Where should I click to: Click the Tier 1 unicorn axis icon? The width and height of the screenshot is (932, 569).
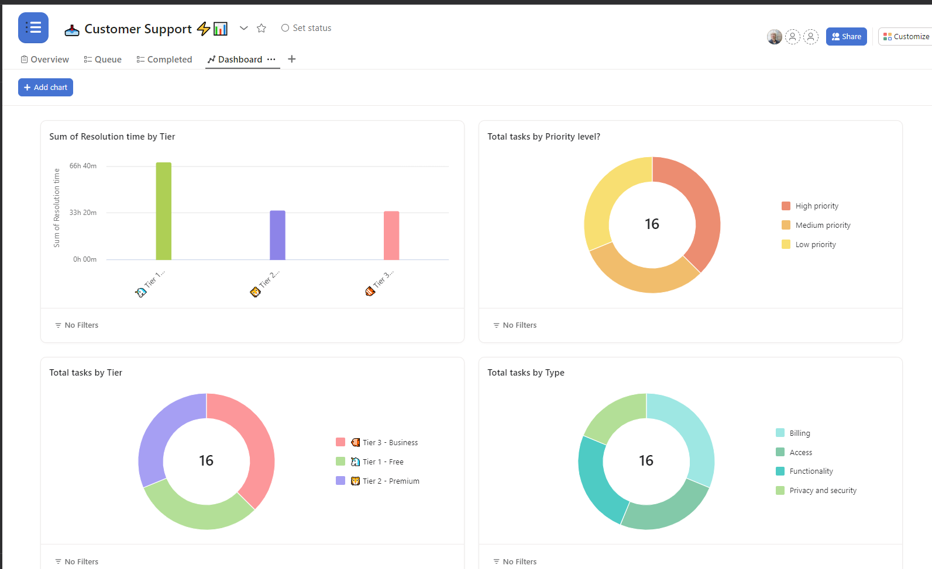click(x=140, y=292)
